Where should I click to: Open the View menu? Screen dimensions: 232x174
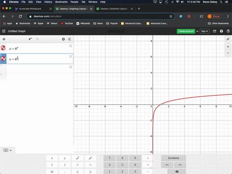click(38, 2)
